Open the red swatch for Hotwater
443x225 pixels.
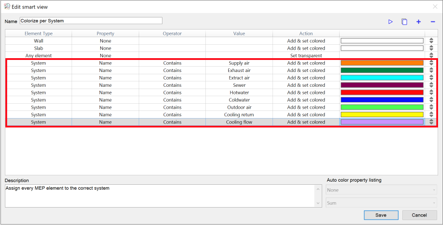coord(382,92)
